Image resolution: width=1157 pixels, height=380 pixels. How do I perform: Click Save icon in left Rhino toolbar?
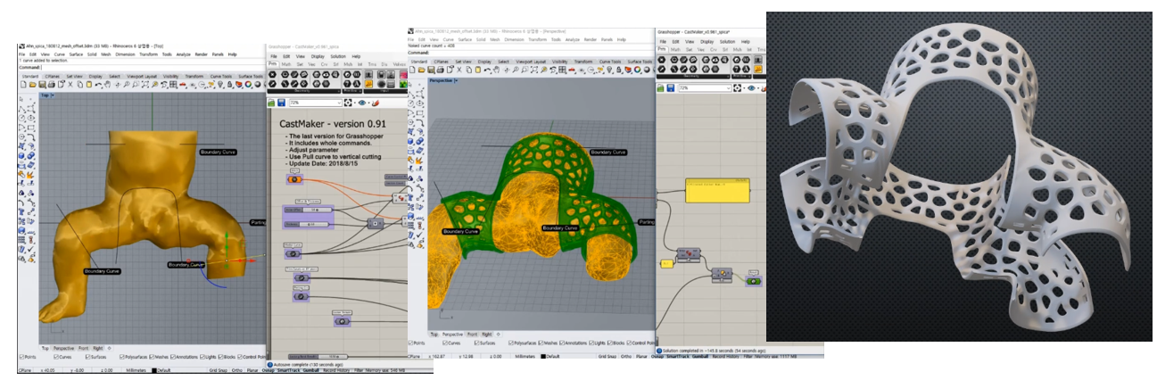point(42,85)
